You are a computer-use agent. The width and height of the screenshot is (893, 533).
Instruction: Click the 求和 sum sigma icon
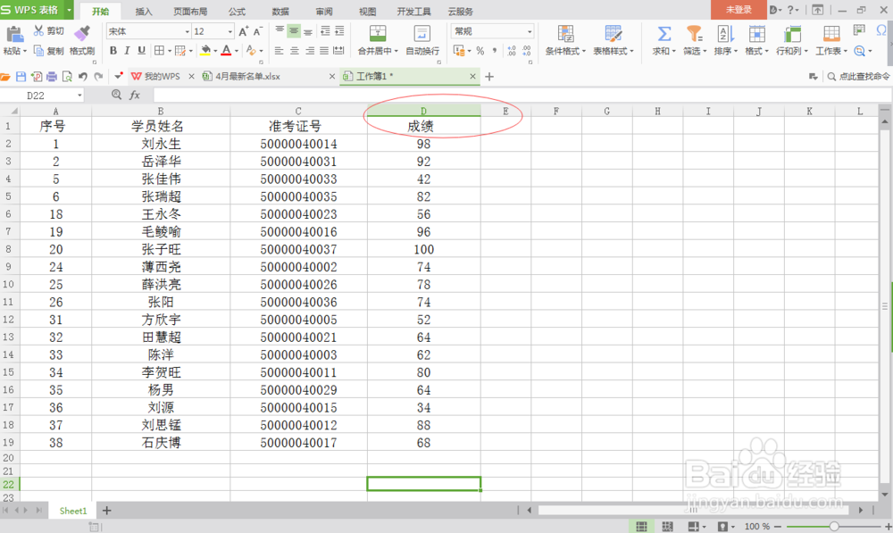point(664,34)
